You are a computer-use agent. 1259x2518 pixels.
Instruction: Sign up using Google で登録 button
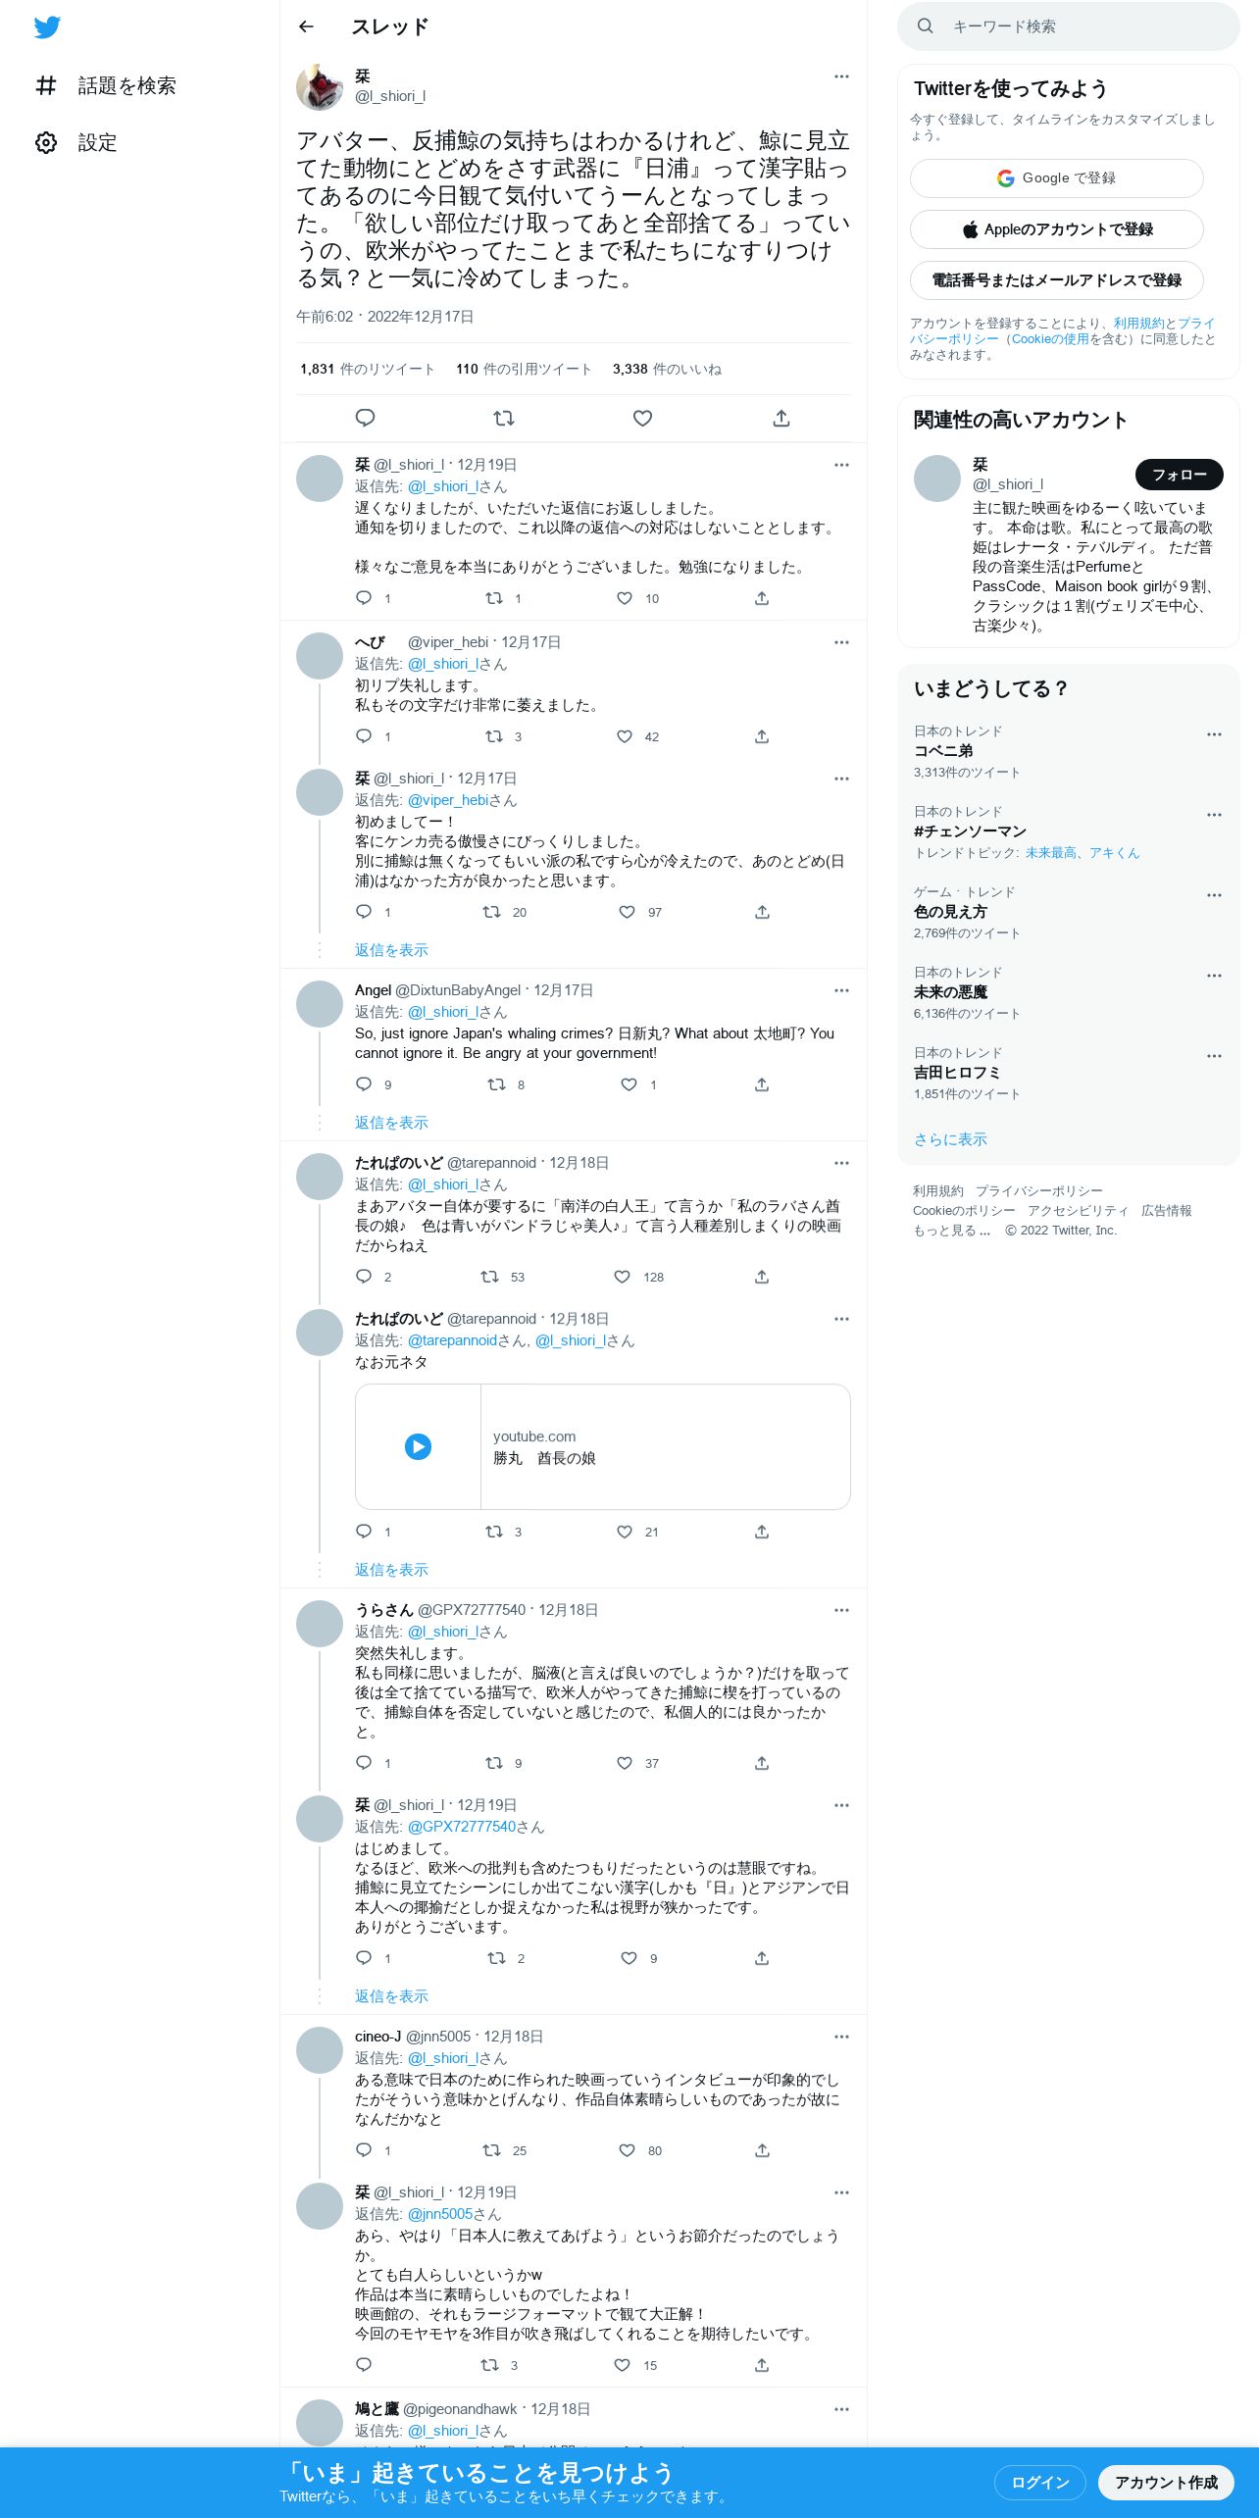1057,178
